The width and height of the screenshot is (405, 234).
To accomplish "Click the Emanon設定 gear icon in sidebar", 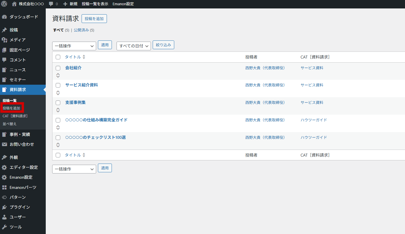I will point(4,177).
